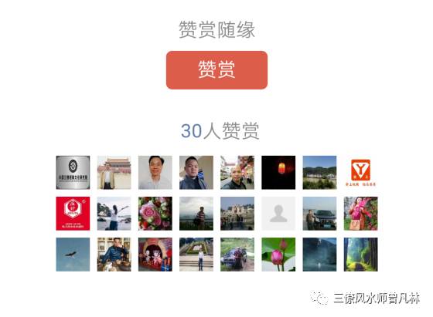433x317 pixels.
Task: Open the man seated at tea table avatar
Action: (114, 255)
